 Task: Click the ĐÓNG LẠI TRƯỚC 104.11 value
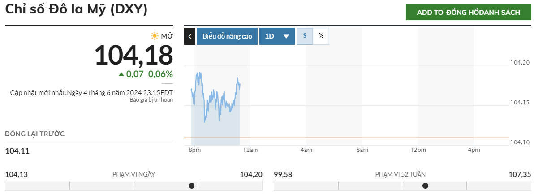17,151
